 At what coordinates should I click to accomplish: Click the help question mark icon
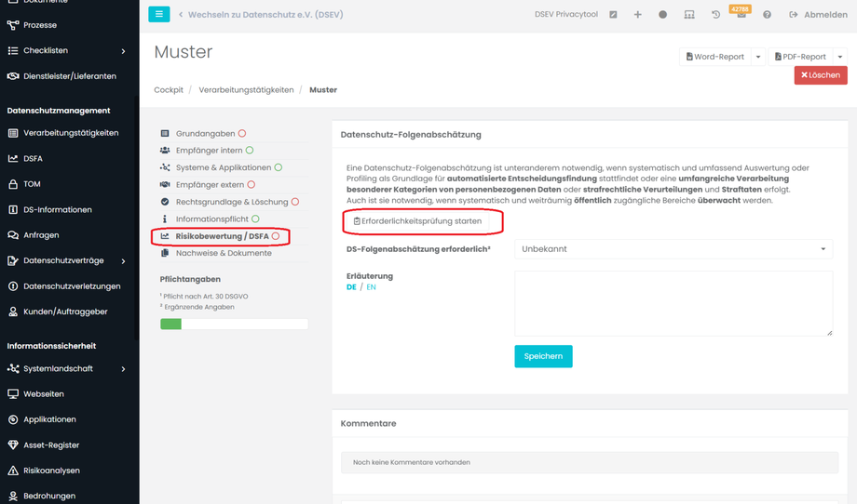coord(767,15)
